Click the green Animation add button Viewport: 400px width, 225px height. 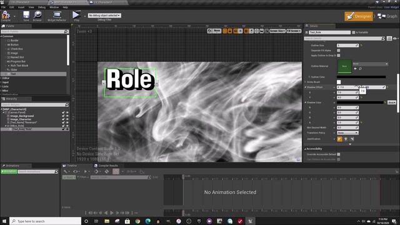click(x=9, y=171)
